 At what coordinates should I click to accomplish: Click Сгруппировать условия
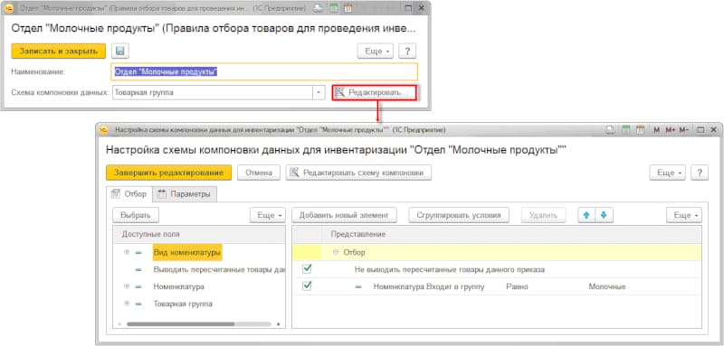tap(459, 215)
